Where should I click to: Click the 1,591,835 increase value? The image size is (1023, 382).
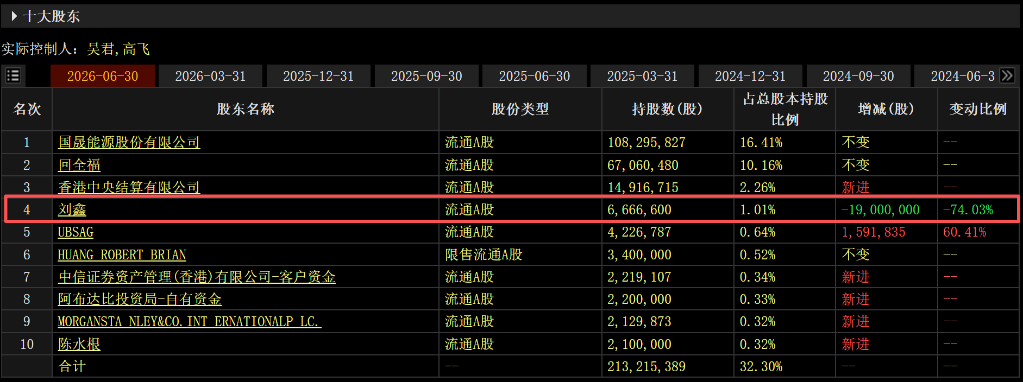tap(874, 232)
